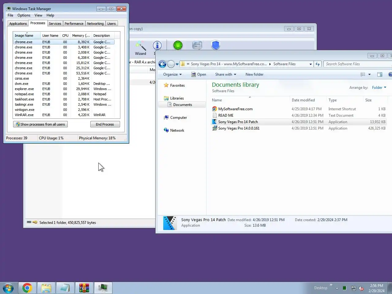Click the Search Software Files field
This screenshot has height=294, width=392.
click(358, 64)
